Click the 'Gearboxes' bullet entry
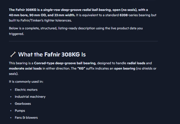 [23, 104]
